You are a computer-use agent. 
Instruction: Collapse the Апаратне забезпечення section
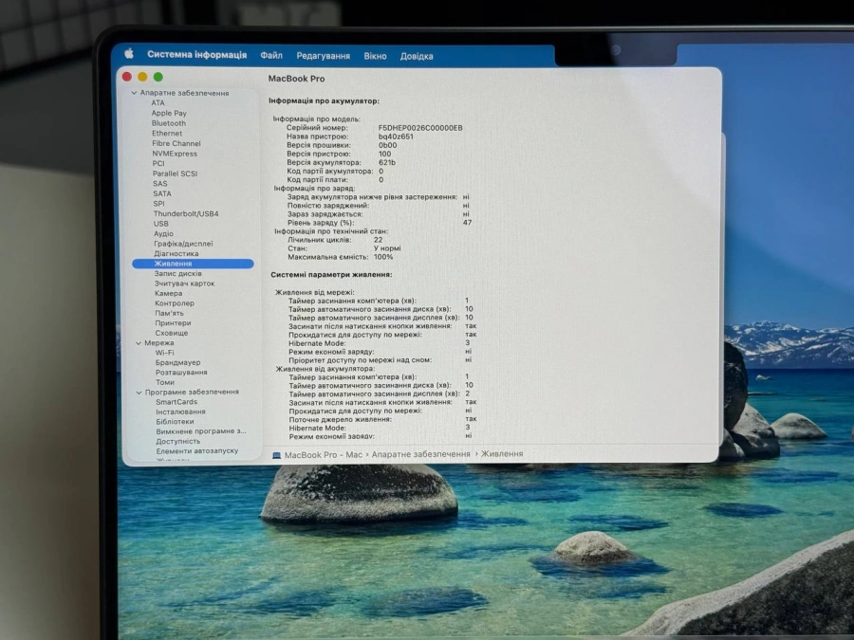point(134,92)
